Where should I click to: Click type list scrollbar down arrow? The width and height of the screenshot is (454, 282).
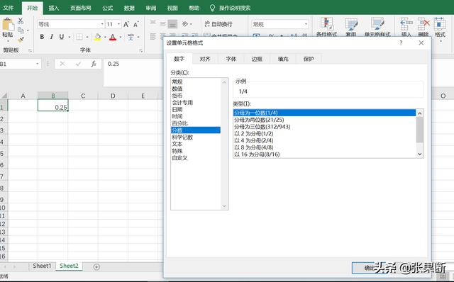[x=420, y=154]
